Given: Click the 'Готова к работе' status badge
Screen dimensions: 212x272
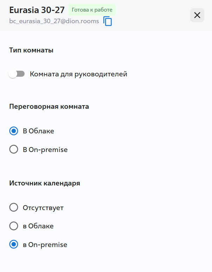Looking at the screenshot, I should (92, 10).
